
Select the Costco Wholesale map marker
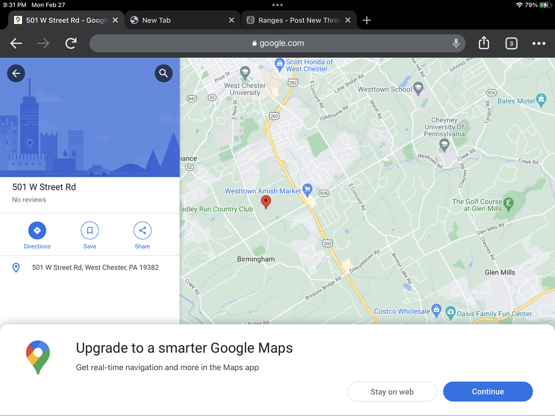point(436,310)
